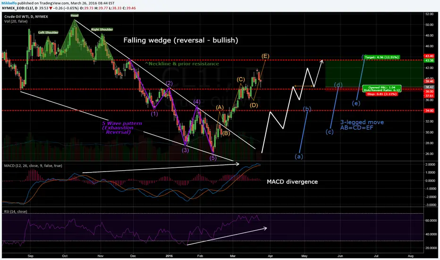Select the orange wave label (D)
440x260 pixels.
[254, 105]
